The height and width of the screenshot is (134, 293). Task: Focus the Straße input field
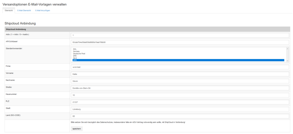click(x=180, y=88)
